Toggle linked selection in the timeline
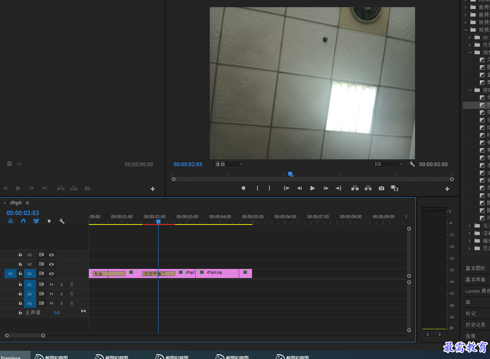This screenshot has height=359, width=490. (36, 221)
